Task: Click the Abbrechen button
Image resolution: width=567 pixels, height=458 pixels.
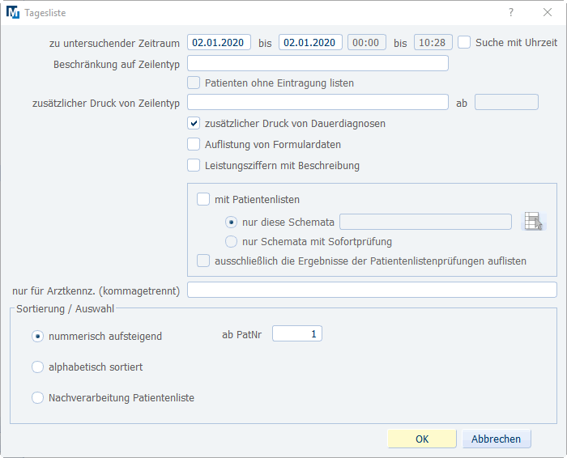Action: pos(497,439)
